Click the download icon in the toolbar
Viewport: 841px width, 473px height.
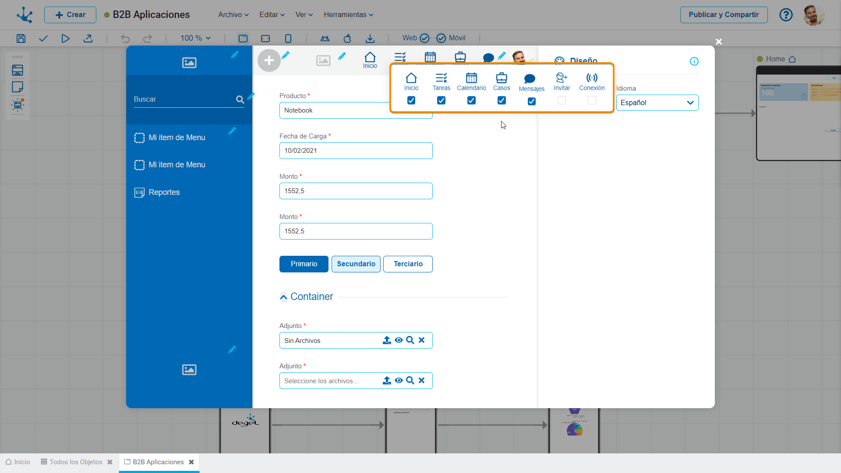pyautogui.click(x=370, y=39)
